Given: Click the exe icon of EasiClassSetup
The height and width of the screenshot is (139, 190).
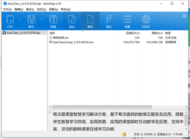Looking at the screenshot, I should point(51,42).
